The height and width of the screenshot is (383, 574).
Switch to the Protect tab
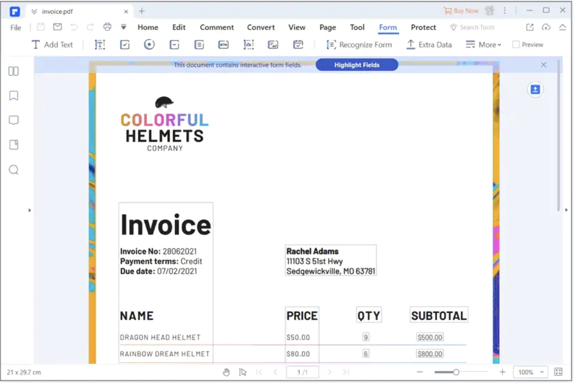click(423, 27)
